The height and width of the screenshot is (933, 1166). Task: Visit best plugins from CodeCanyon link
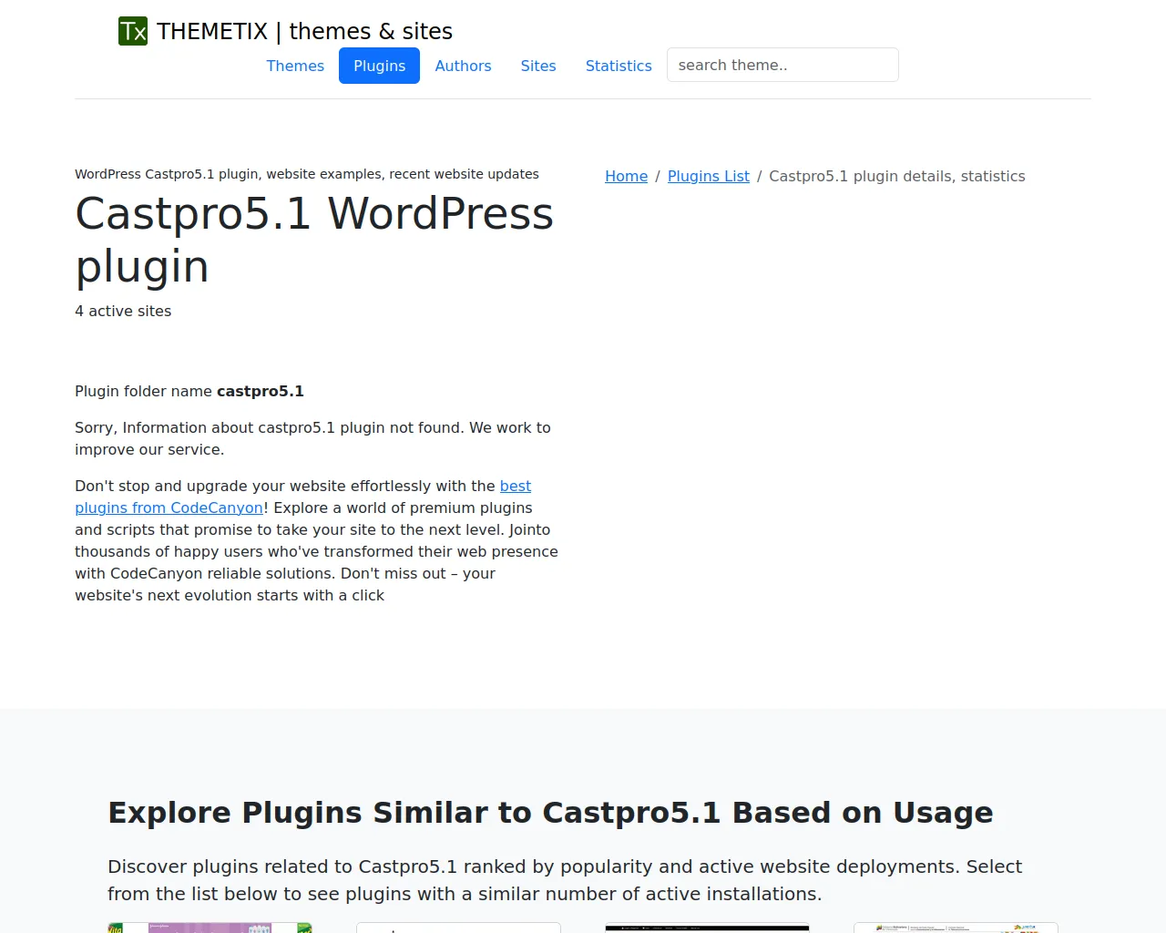[303, 497]
